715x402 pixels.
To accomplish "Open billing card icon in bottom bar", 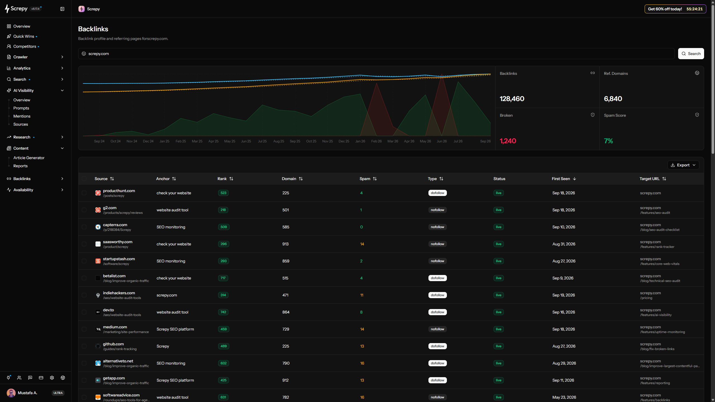I will [41, 378].
